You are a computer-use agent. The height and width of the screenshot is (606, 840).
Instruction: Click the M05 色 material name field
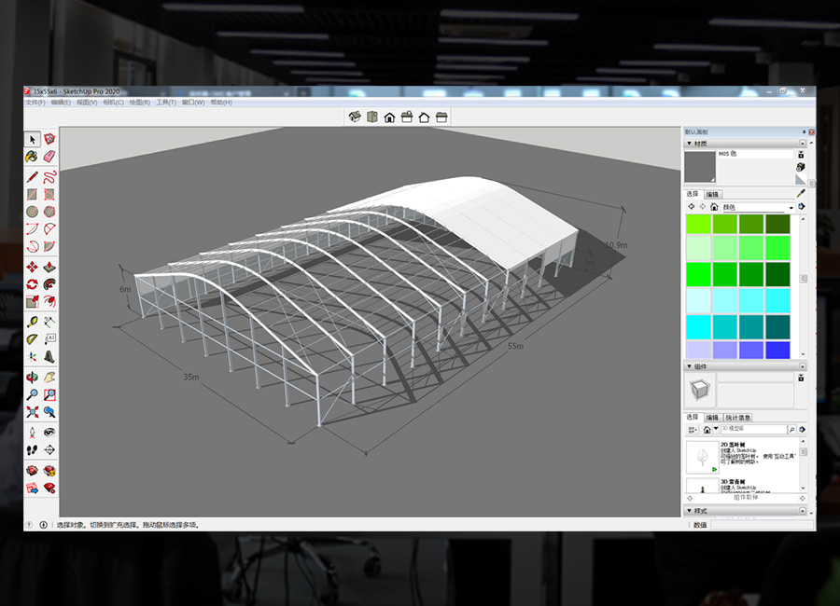click(755, 154)
